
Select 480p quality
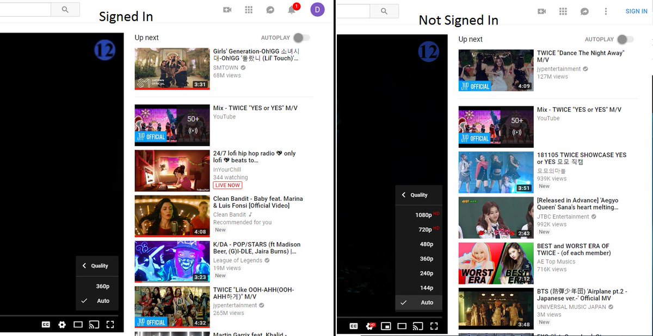coord(419,244)
